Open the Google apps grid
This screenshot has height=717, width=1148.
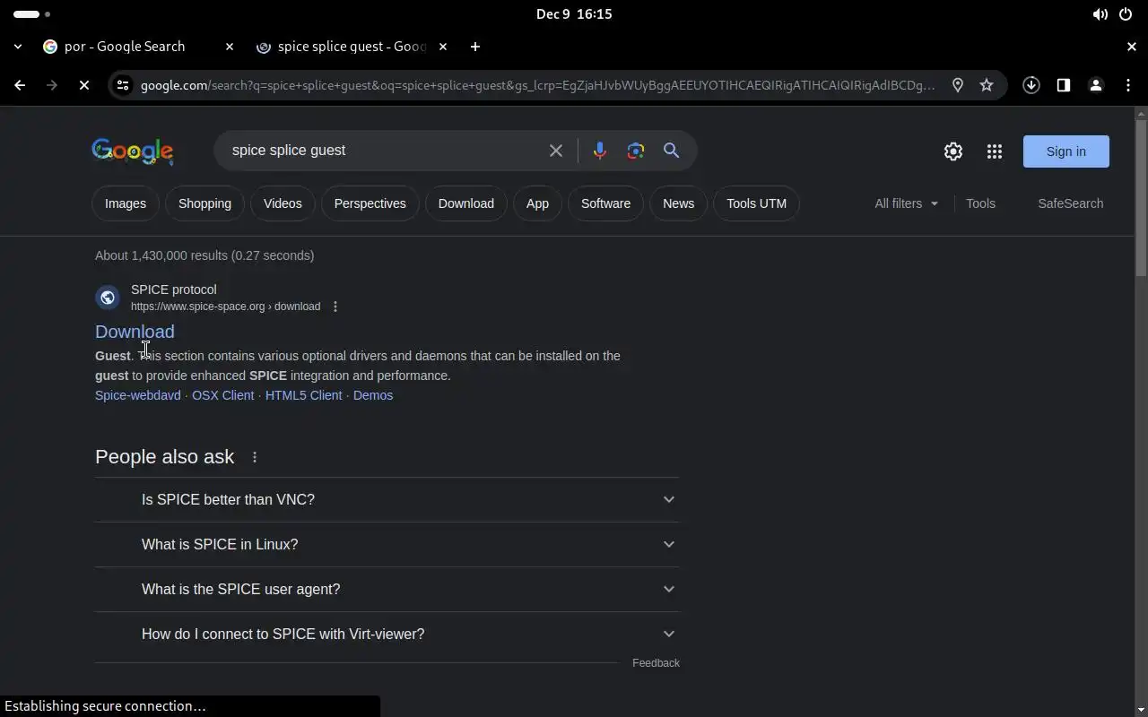click(995, 151)
